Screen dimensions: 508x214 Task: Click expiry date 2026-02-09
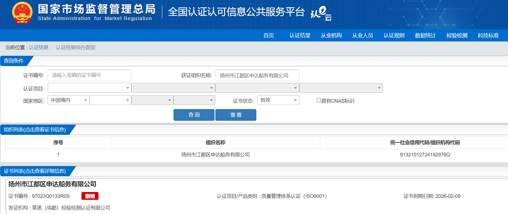coord(448,196)
